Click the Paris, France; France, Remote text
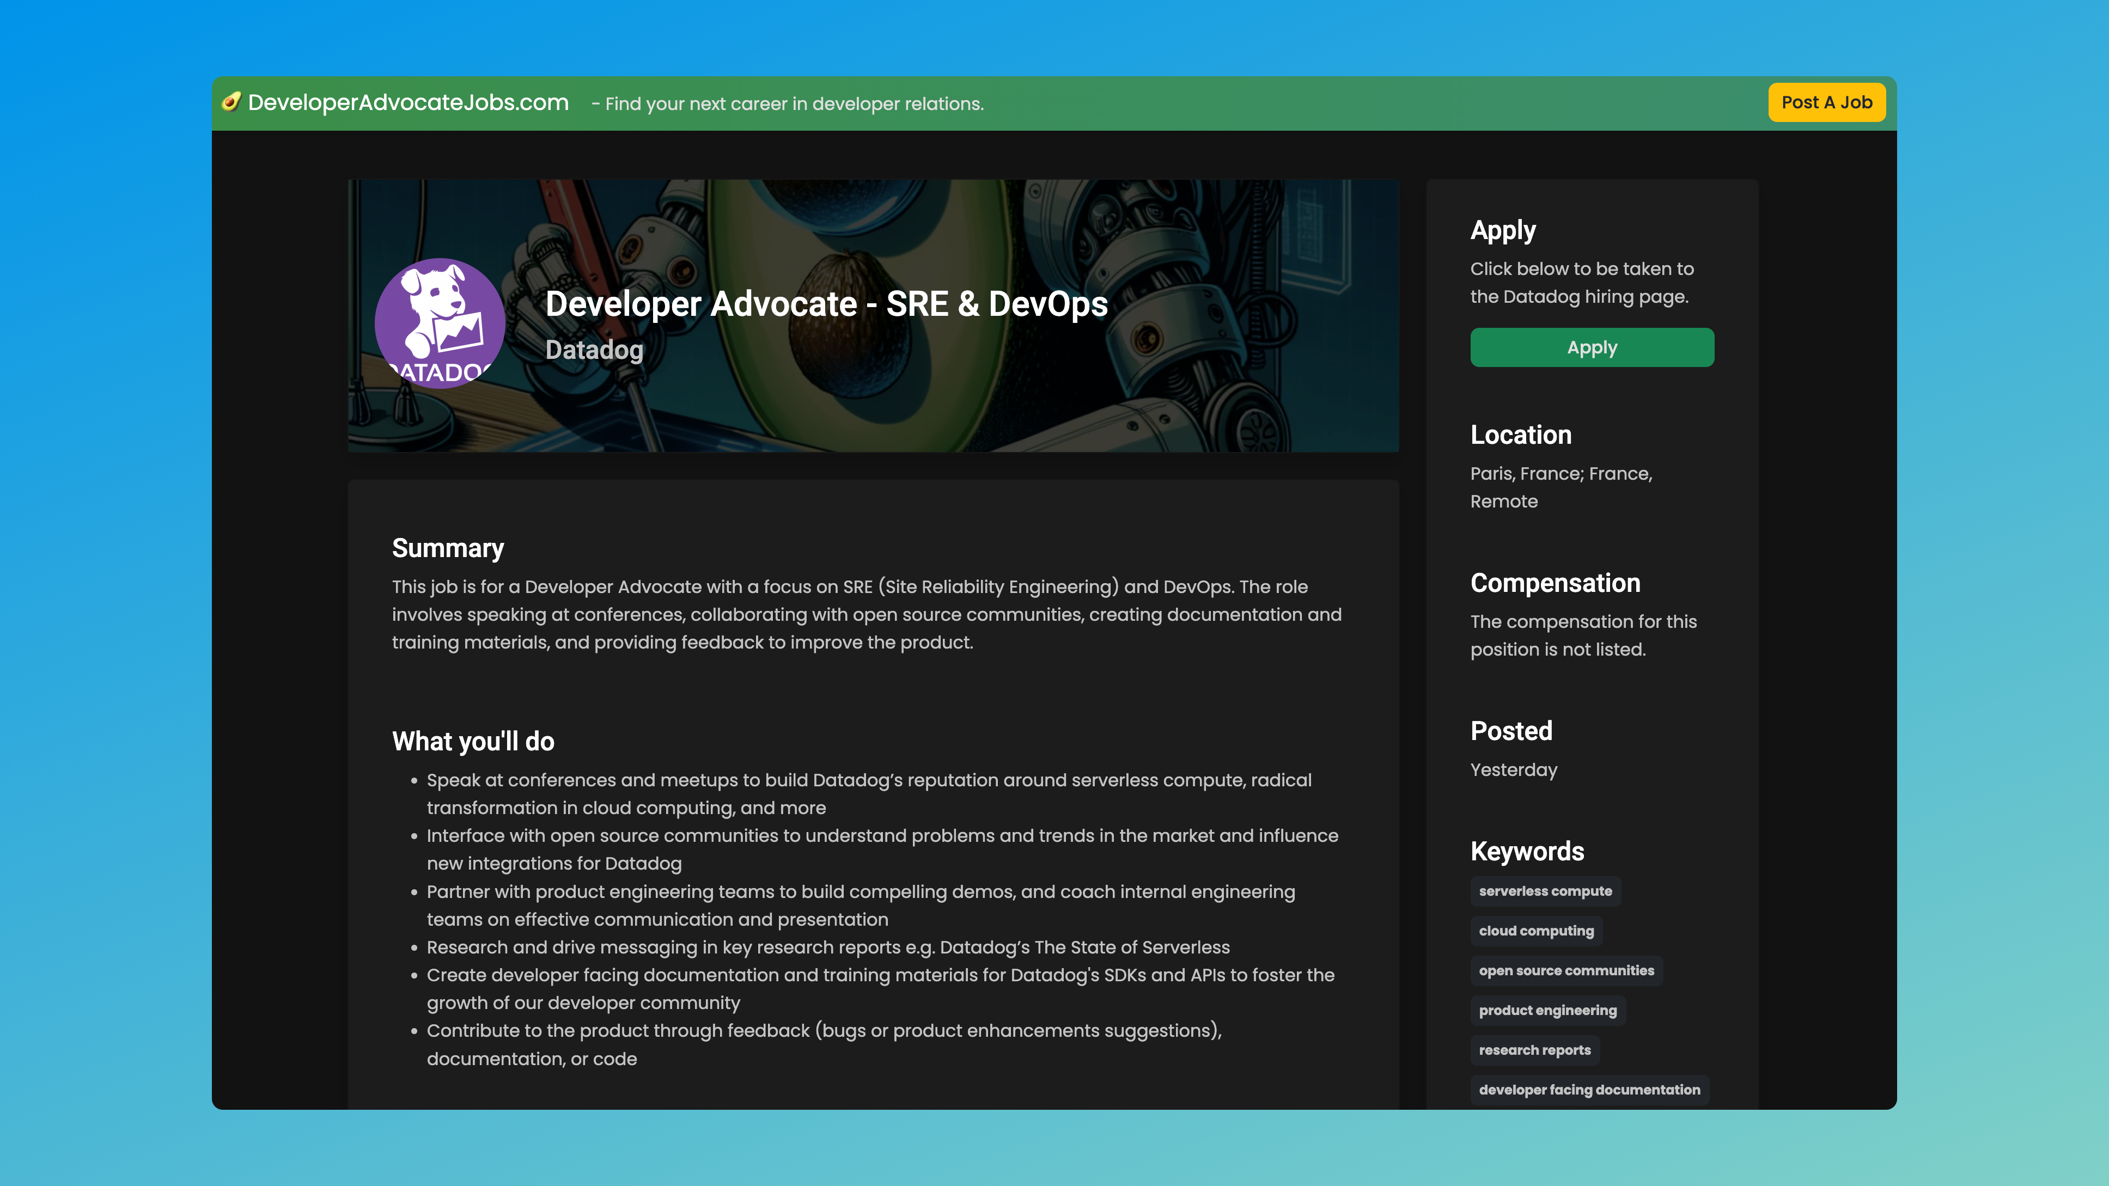The width and height of the screenshot is (2109, 1186). coord(1561,487)
